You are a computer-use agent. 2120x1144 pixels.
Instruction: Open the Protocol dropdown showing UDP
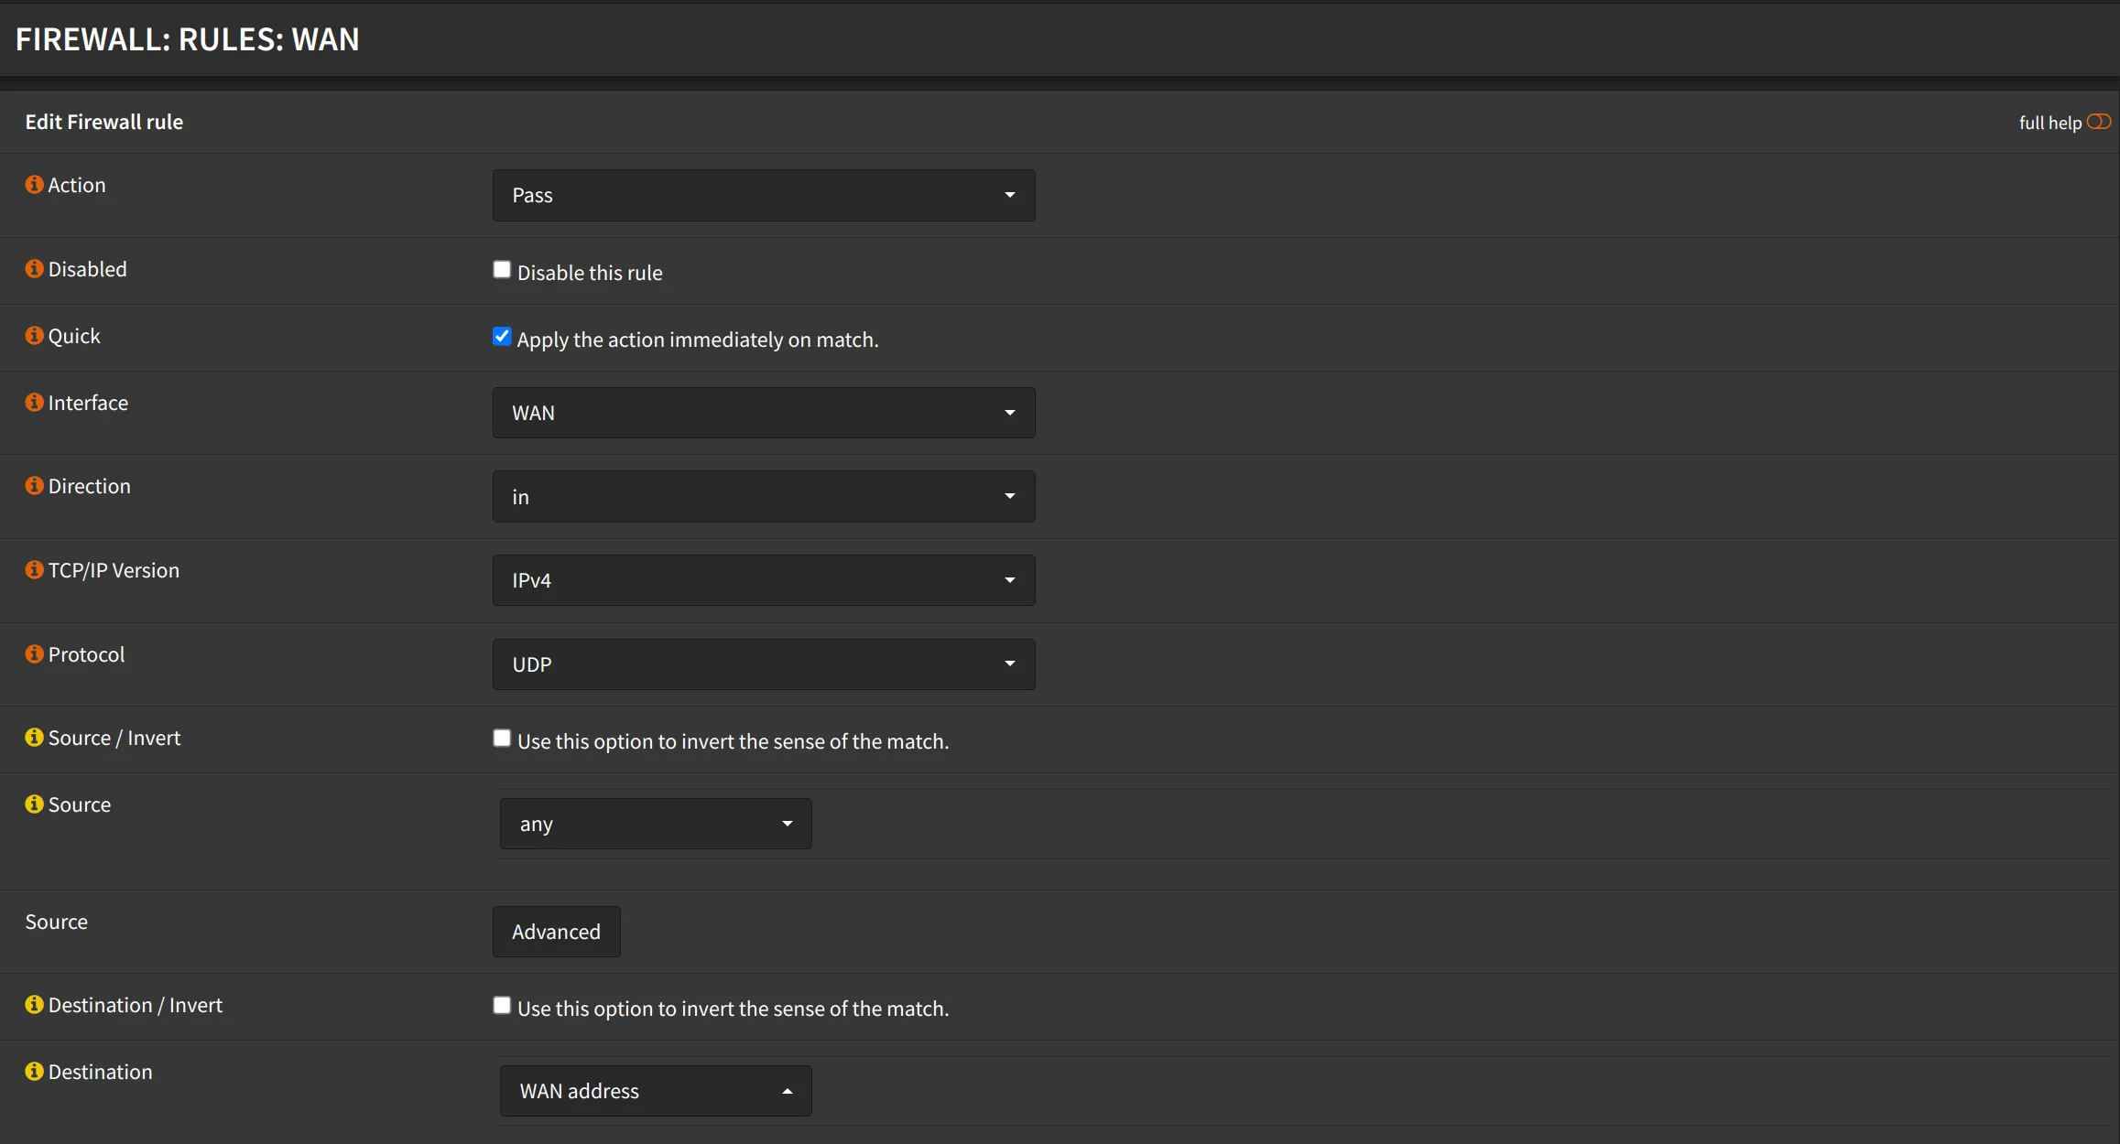763,664
